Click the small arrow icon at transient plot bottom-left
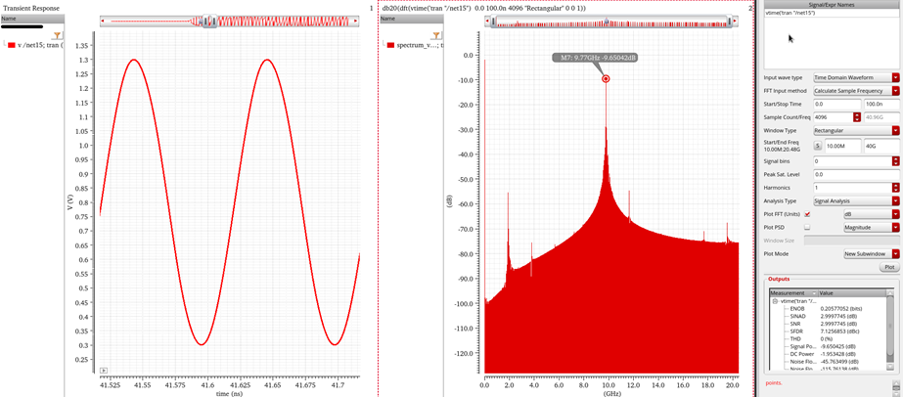903x397 pixels. [x=104, y=371]
